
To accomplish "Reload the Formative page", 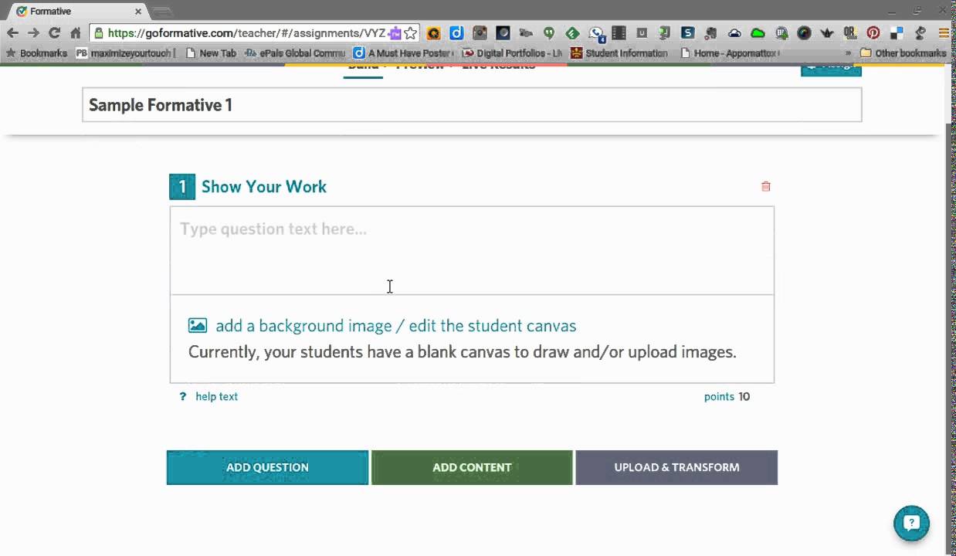I will pos(54,32).
